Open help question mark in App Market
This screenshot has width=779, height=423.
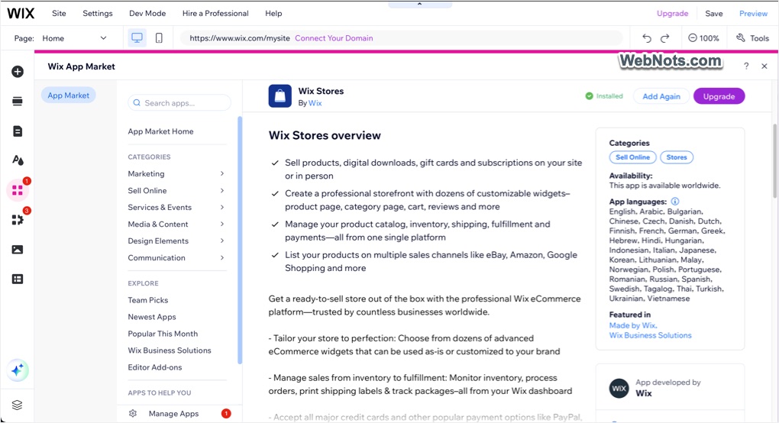pyautogui.click(x=746, y=66)
